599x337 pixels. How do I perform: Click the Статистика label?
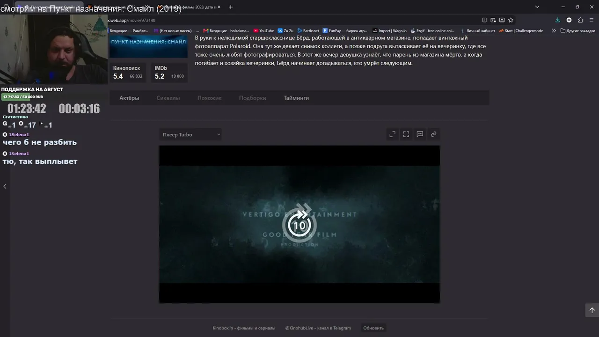coord(15,117)
